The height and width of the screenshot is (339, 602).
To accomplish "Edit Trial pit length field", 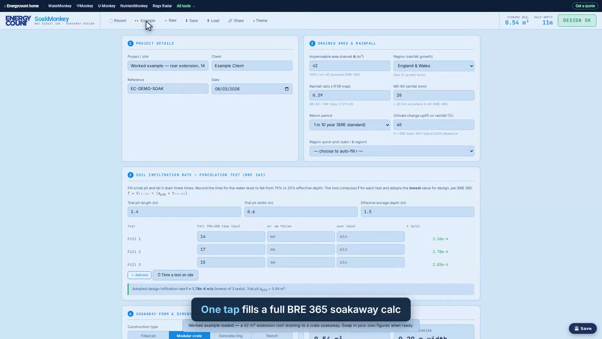I will pyautogui.click(x=184, y=212).
